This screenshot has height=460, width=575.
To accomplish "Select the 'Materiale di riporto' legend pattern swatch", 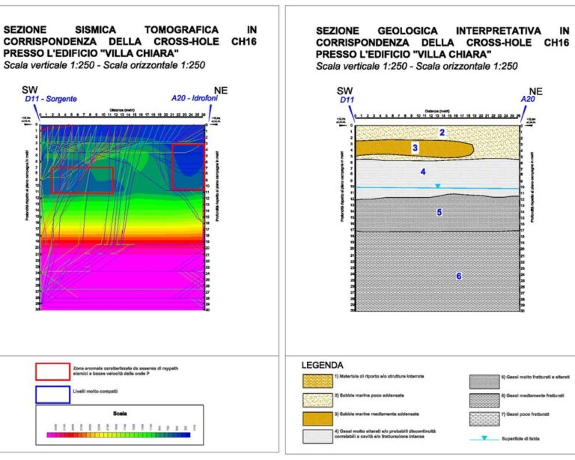I will click(x=316, y=381).
